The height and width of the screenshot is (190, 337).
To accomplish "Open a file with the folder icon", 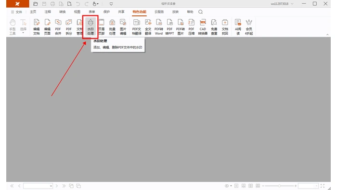I will [36, 4].
